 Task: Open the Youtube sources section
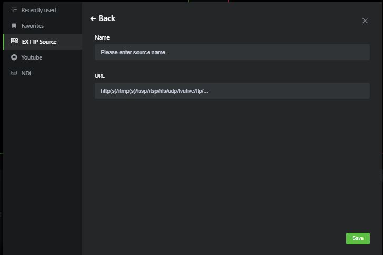click(43, 57)
